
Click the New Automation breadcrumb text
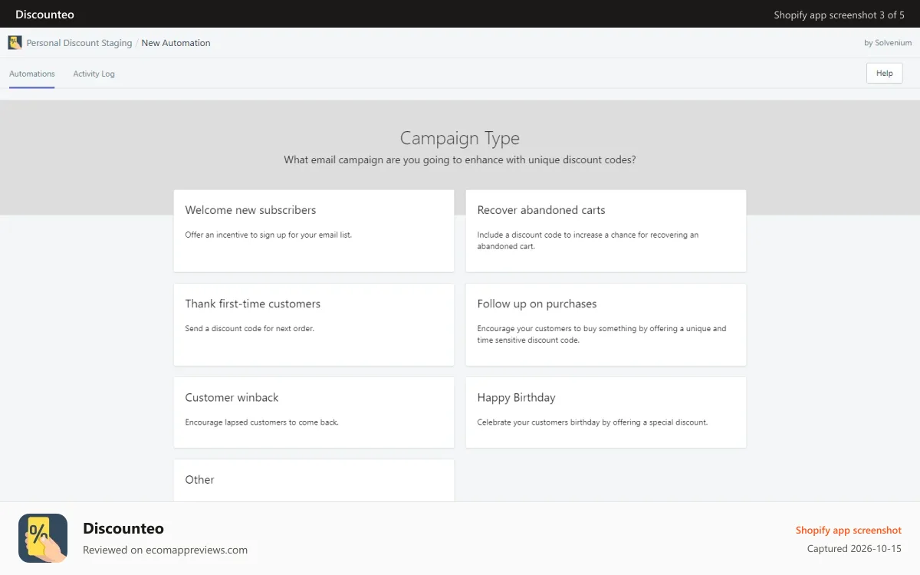pos(176,43)
